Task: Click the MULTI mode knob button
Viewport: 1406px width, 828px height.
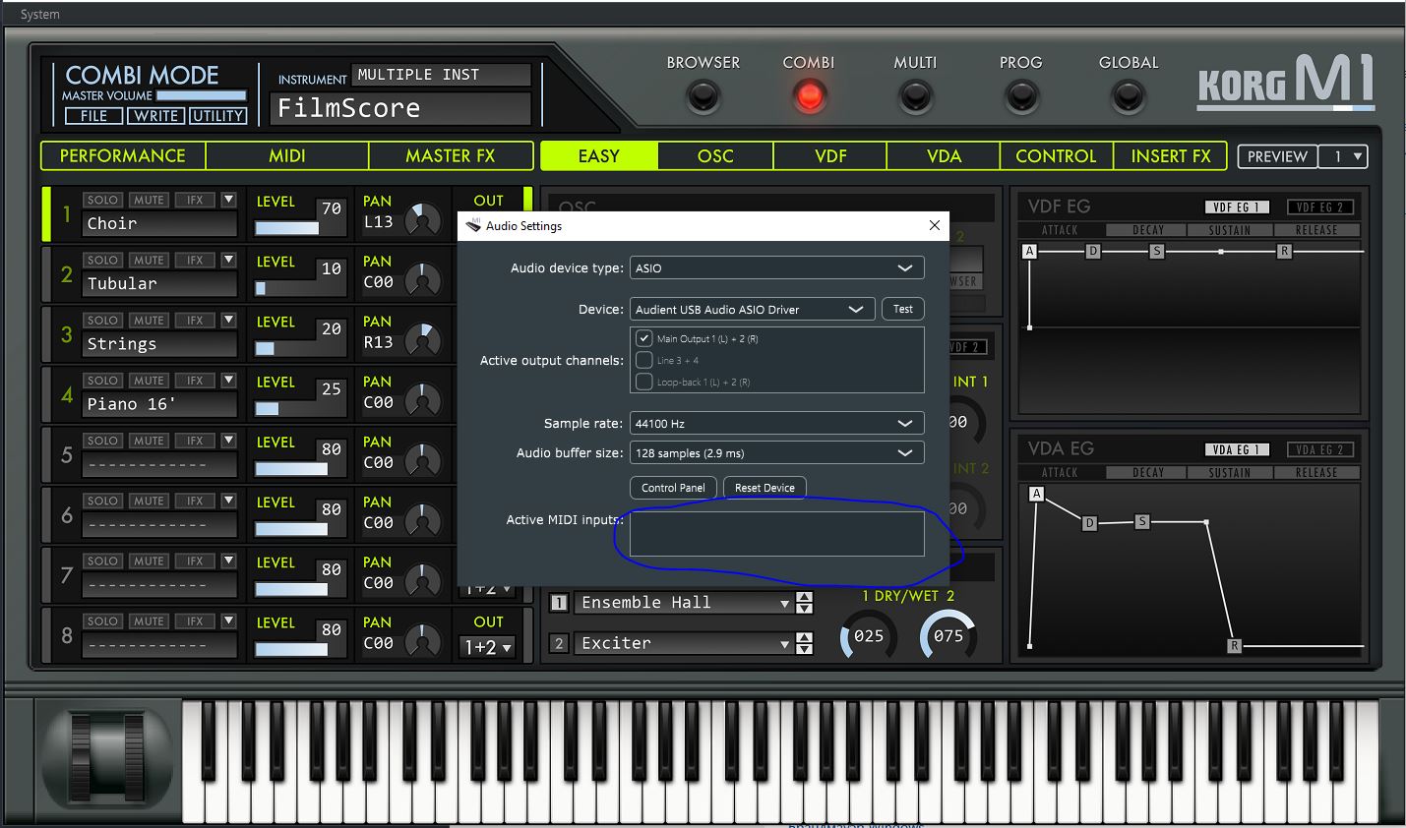Action: 915,96
